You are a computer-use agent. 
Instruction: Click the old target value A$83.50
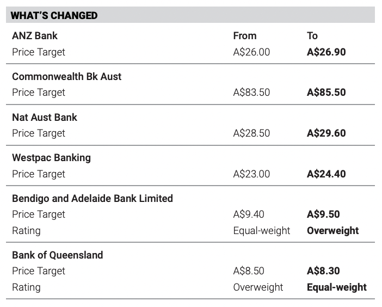coord(251,93)
